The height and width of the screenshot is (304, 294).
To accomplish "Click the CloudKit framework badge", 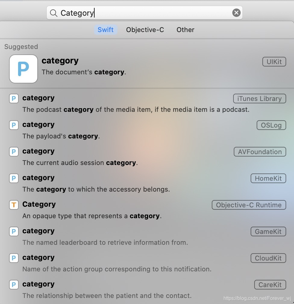I will tap(268, 258).
